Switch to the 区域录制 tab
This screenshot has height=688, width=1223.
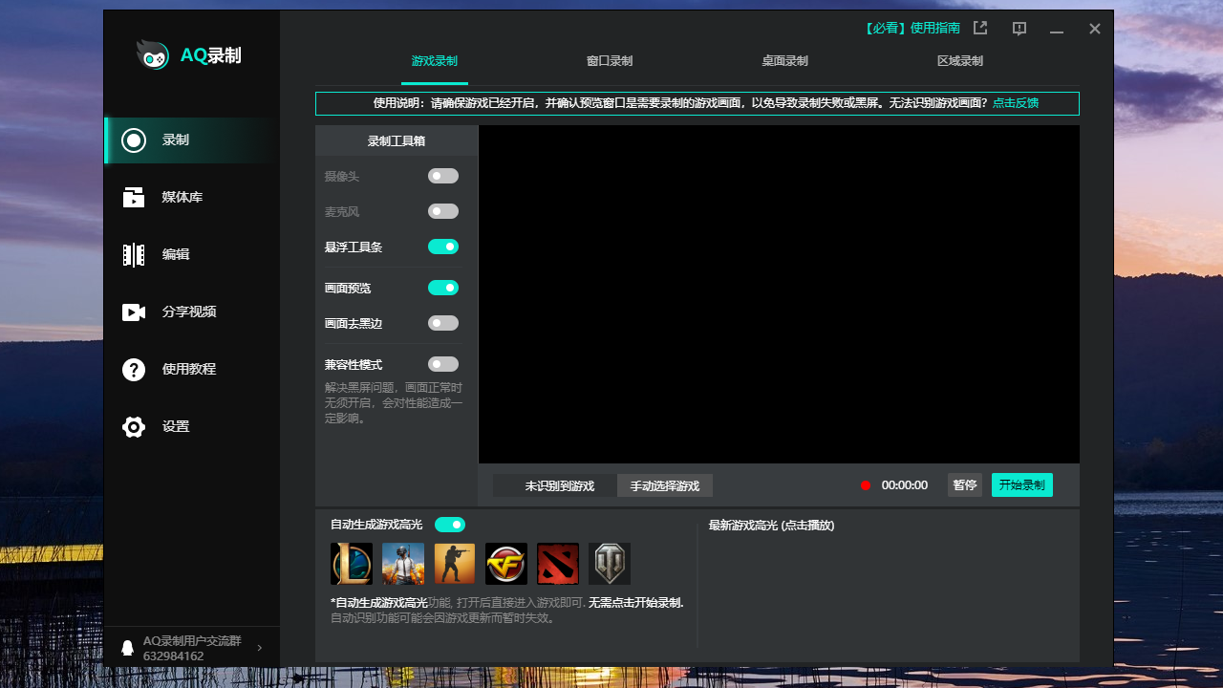tap(959, 60)
